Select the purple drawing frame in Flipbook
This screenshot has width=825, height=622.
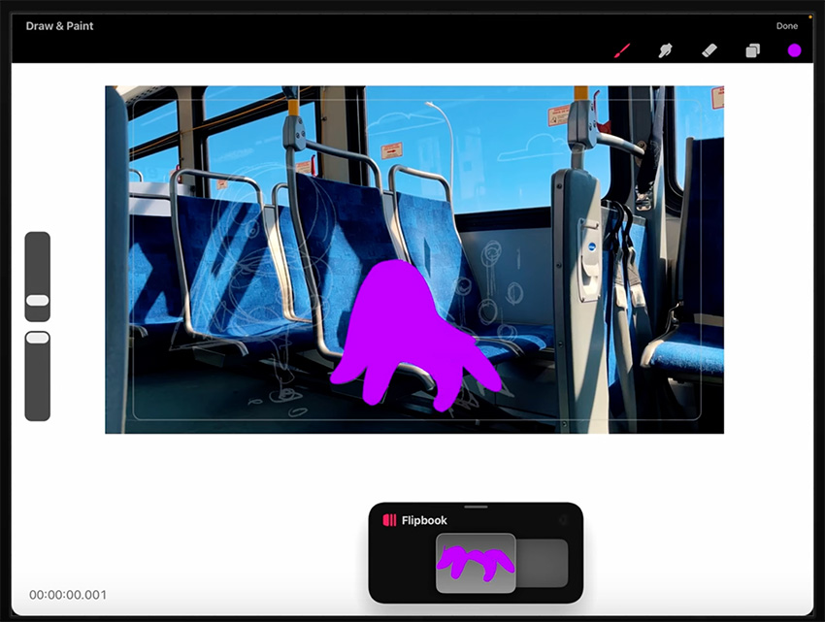tap(476, 563)
